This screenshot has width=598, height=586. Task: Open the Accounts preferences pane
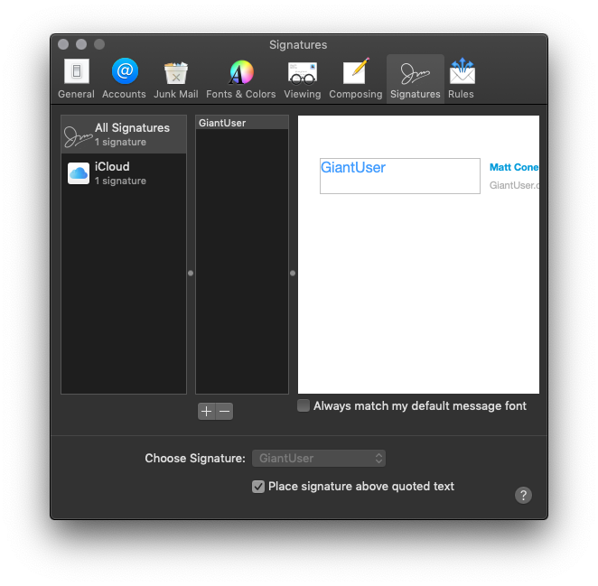pos(124,79)
